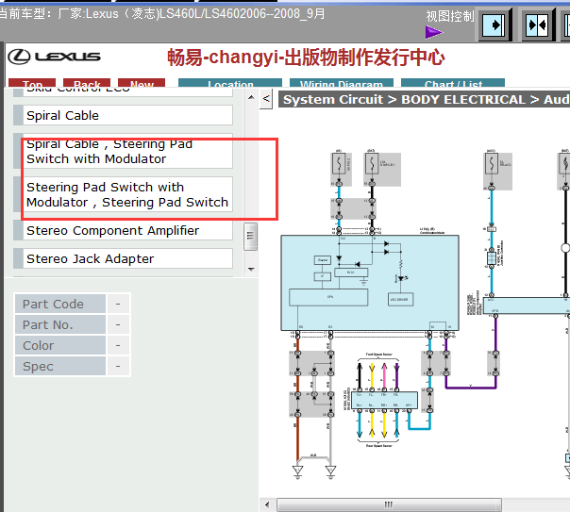Viewport: 570px width, 512px height.
Task: Click the large light-blue component block in the diagram
Action: click(370, 283)
